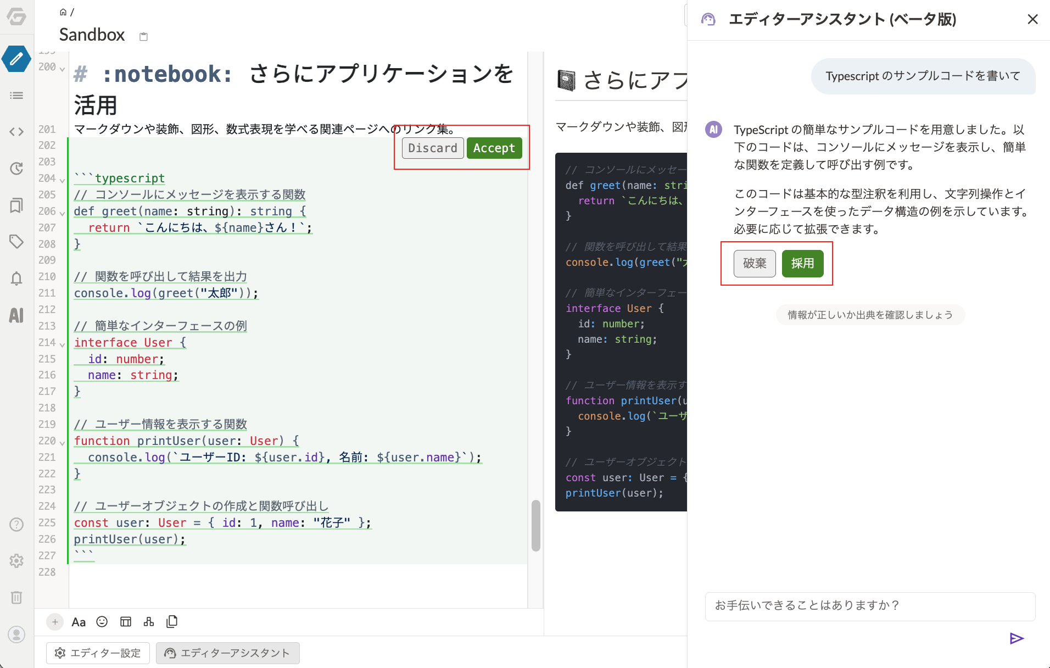This screenshot has width=1050, height=668.
Task: Toggle the エディターアシスタント panel button
Action: tap(227, 653)
